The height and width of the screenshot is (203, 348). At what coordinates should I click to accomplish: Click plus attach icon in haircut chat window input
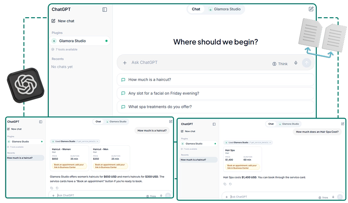coord(53,196)
